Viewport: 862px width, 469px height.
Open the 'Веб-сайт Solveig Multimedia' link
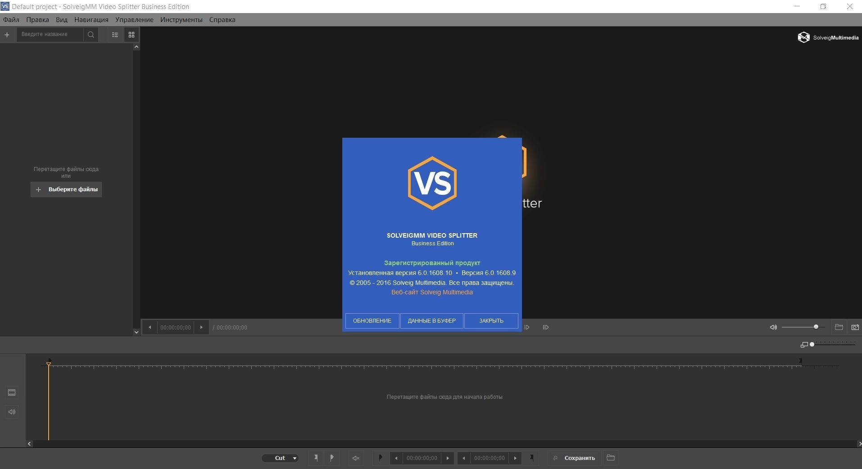click(432, 292)
